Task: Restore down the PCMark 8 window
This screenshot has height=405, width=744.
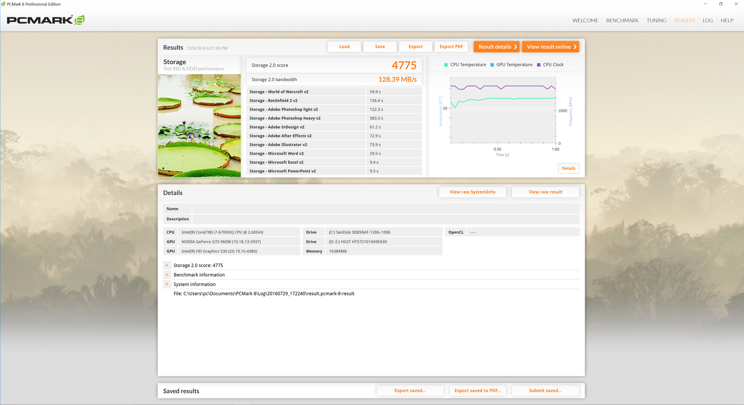Action: coord(721,4)
